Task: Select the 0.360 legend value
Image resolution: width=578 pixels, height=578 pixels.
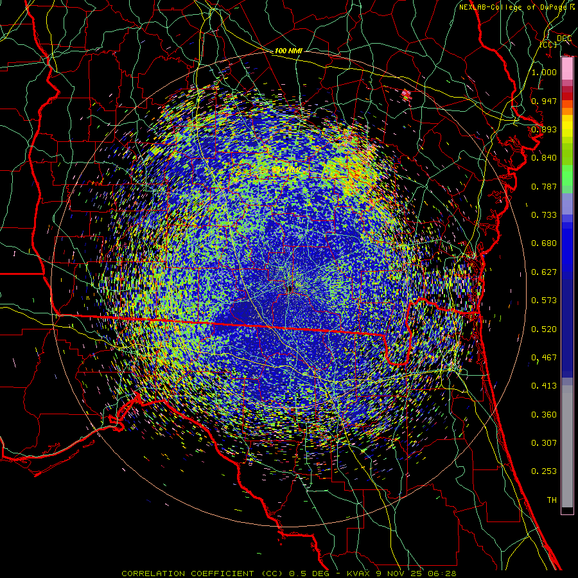Action: click(x=544, y=414)
